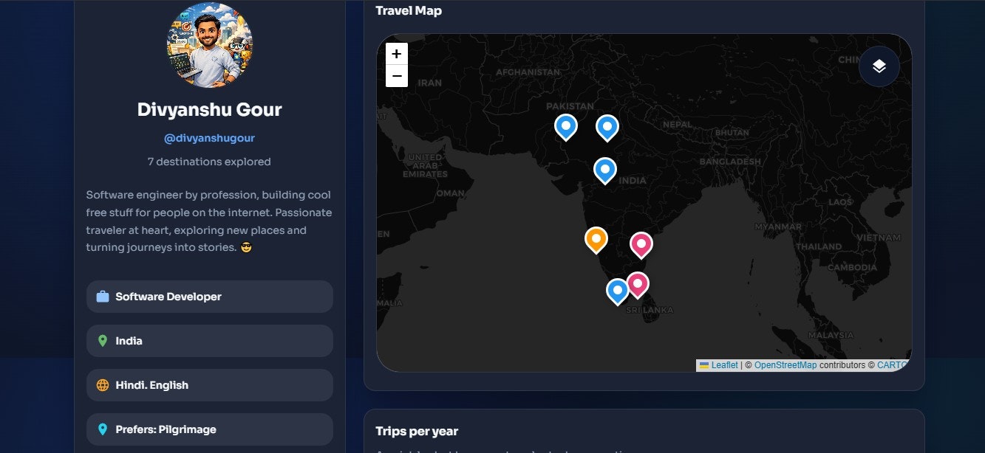Screen dimensions: 985x453
Task: Select the blue marker in Punjab region
Action: click(x=566, y=127)
